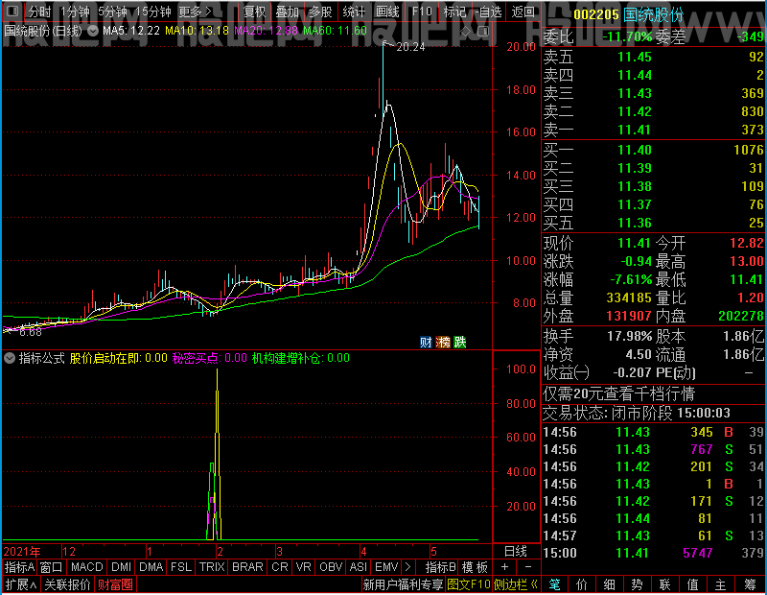Select the 5分钟 chart period
The image size is (767, 595).
click(x=112, y=12)
